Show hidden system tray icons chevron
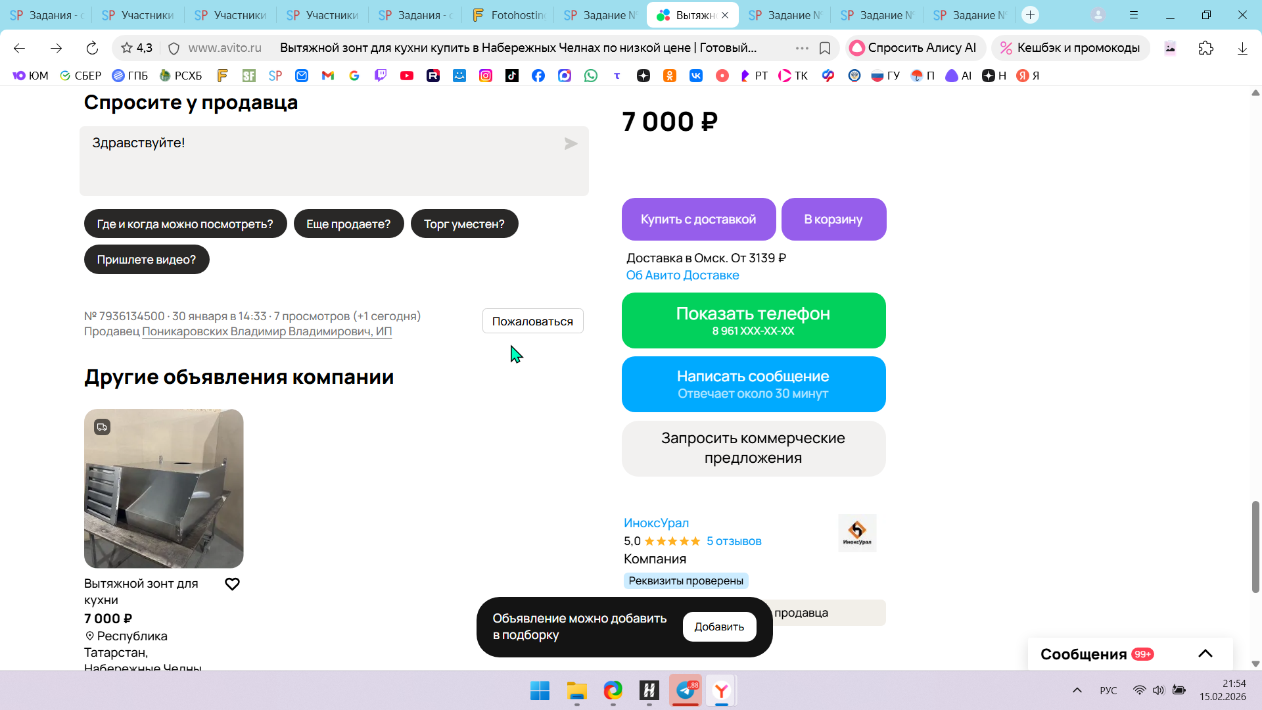This screenshot has width=1262, height=710. [1077, 690]
